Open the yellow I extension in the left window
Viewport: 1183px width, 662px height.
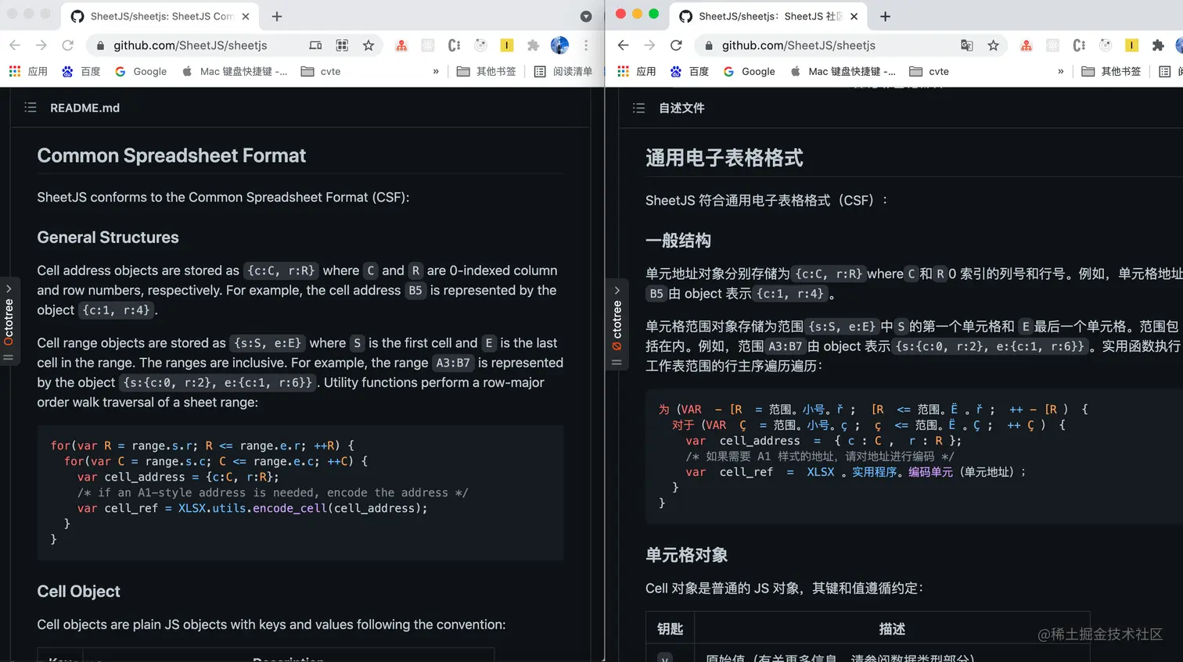click(x=507, y=45)
